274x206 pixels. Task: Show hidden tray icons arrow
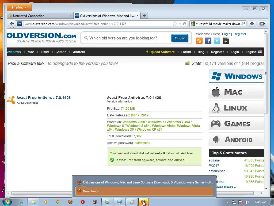point(227,202)
